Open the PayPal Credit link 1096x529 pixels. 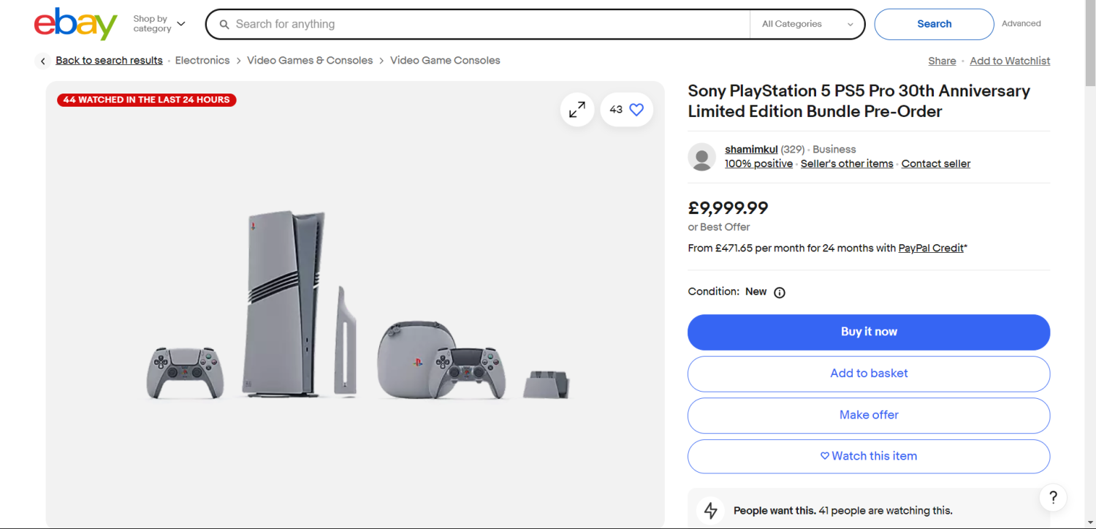tap(929, 248)
